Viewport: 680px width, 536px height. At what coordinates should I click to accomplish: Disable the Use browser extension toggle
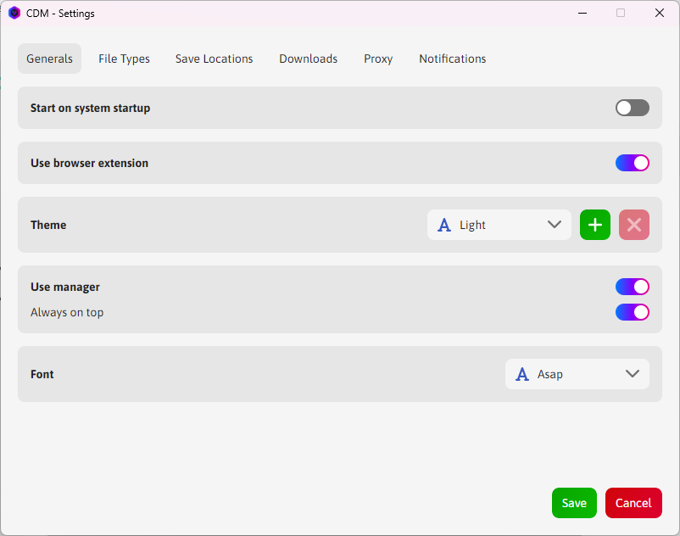[x=632, y=163]
